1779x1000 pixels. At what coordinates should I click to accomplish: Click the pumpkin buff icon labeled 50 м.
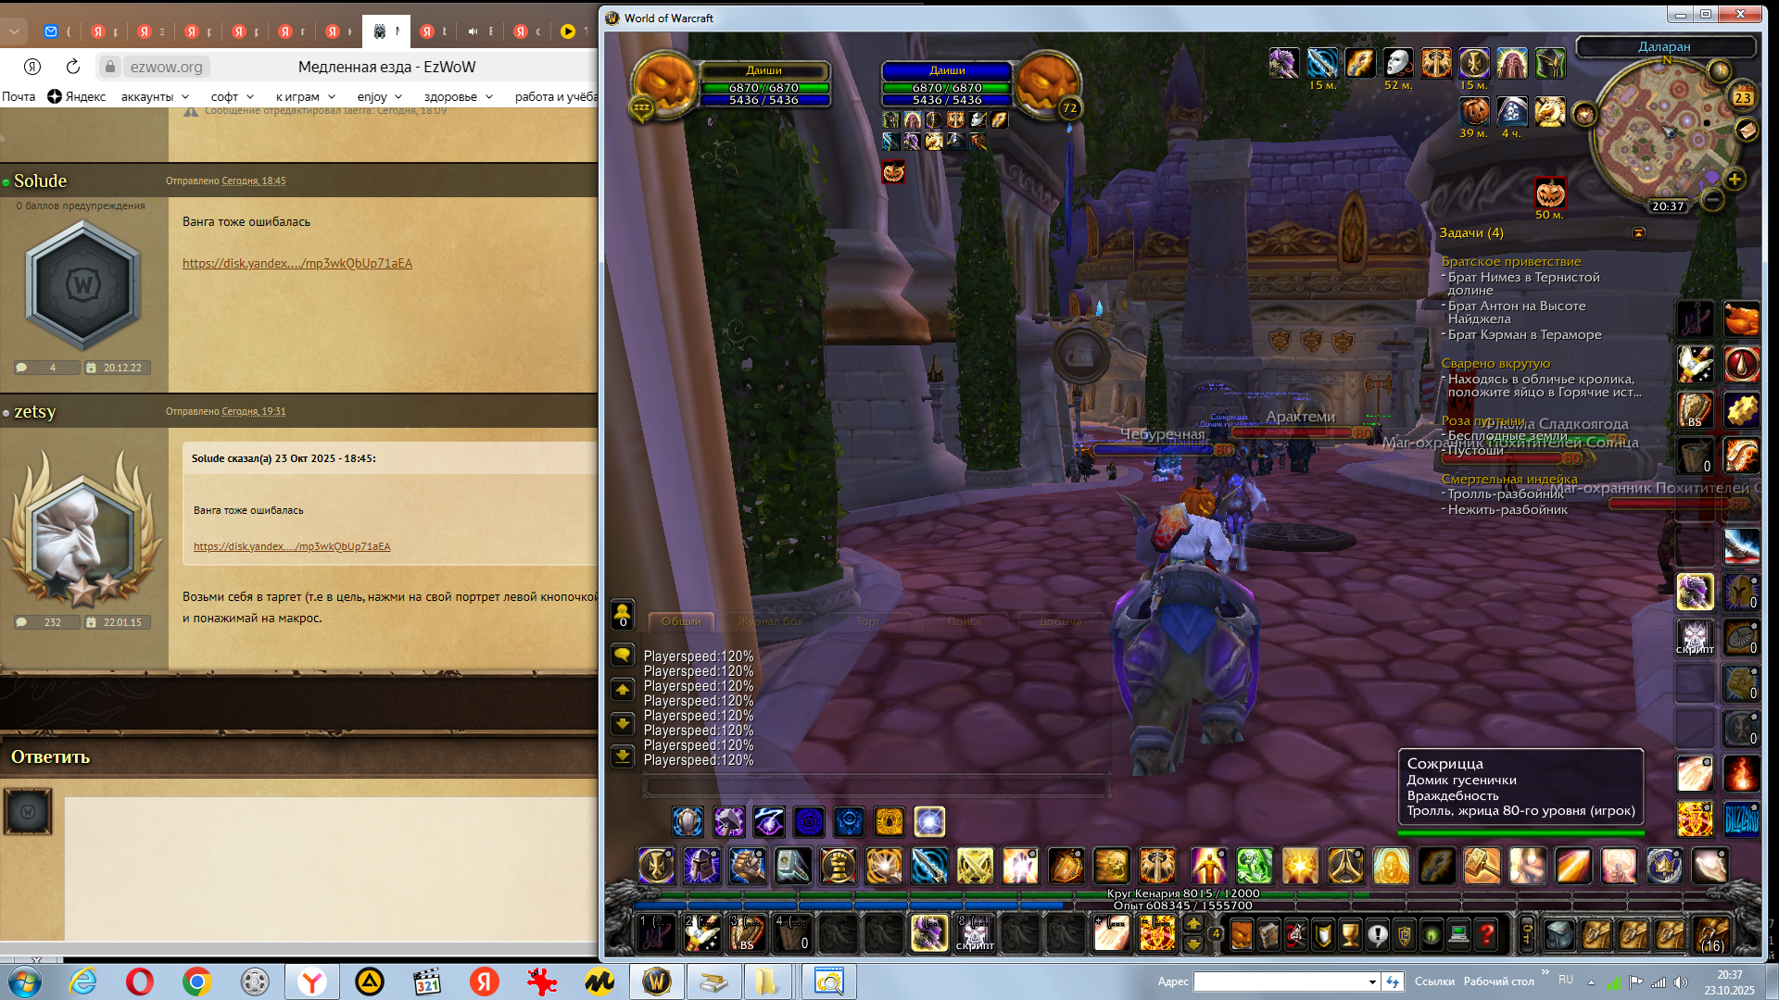pos(1549,194)
